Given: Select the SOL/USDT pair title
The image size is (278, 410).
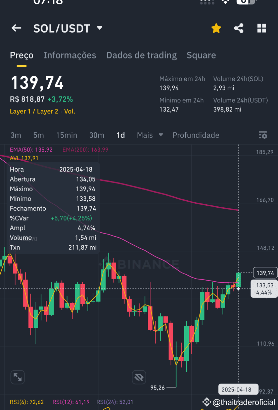Looking at the screenshot, I should point(62,29).
